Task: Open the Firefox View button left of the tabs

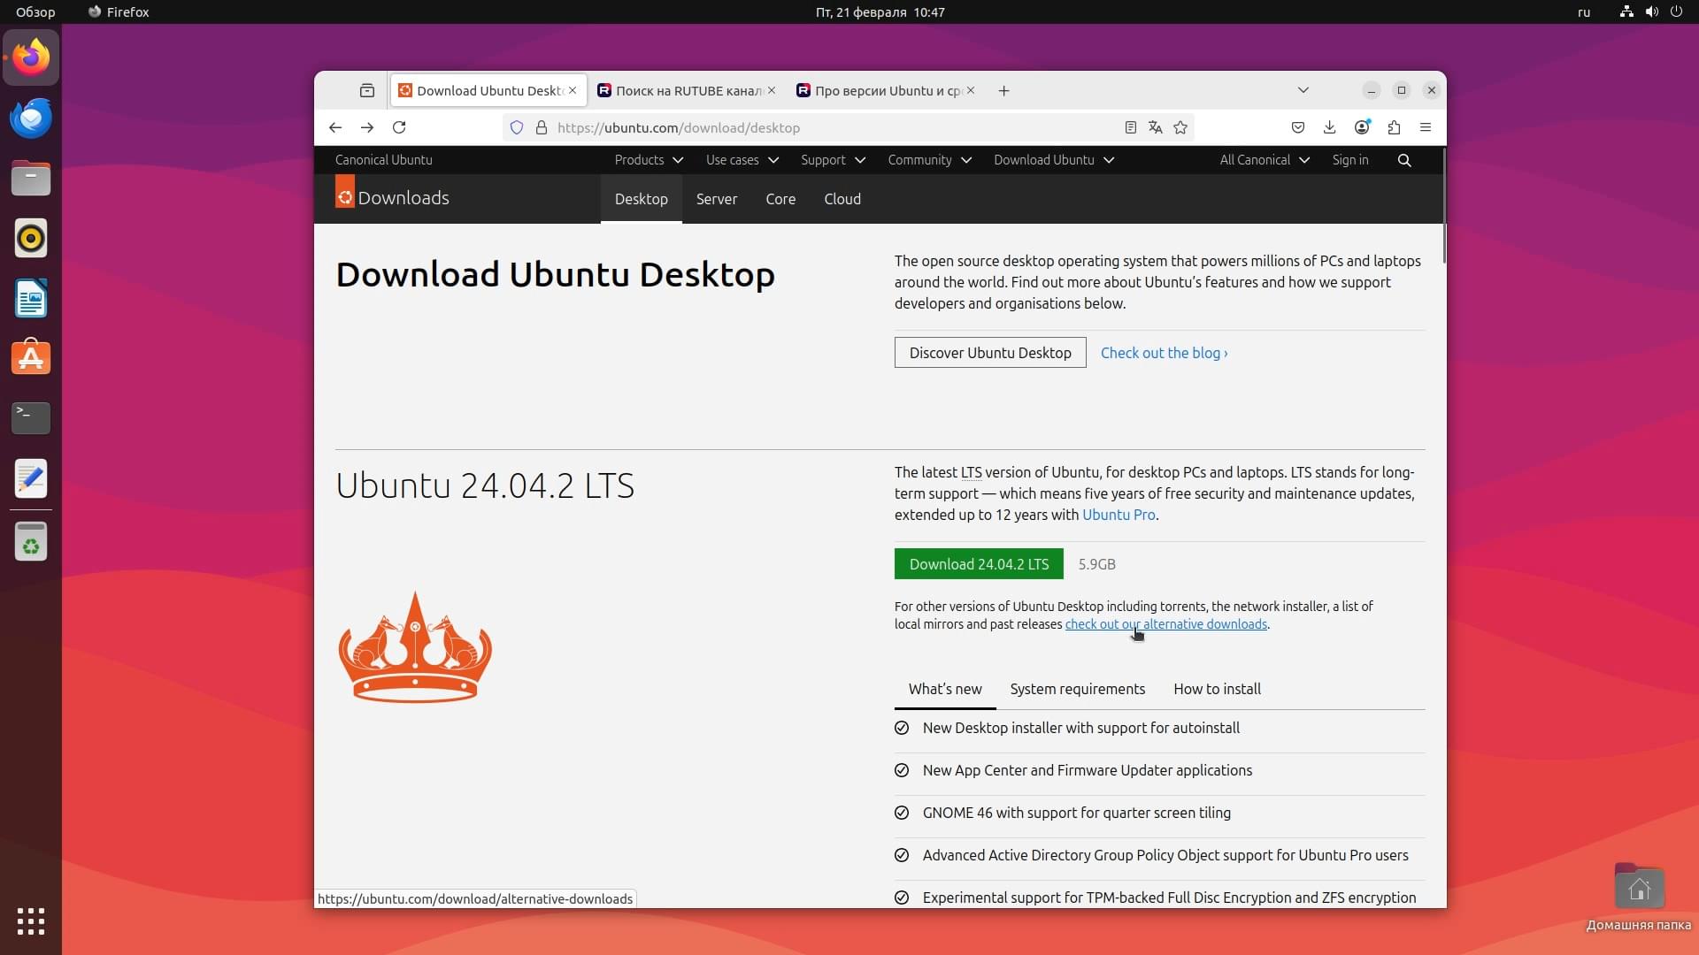Action: [367, 90]
